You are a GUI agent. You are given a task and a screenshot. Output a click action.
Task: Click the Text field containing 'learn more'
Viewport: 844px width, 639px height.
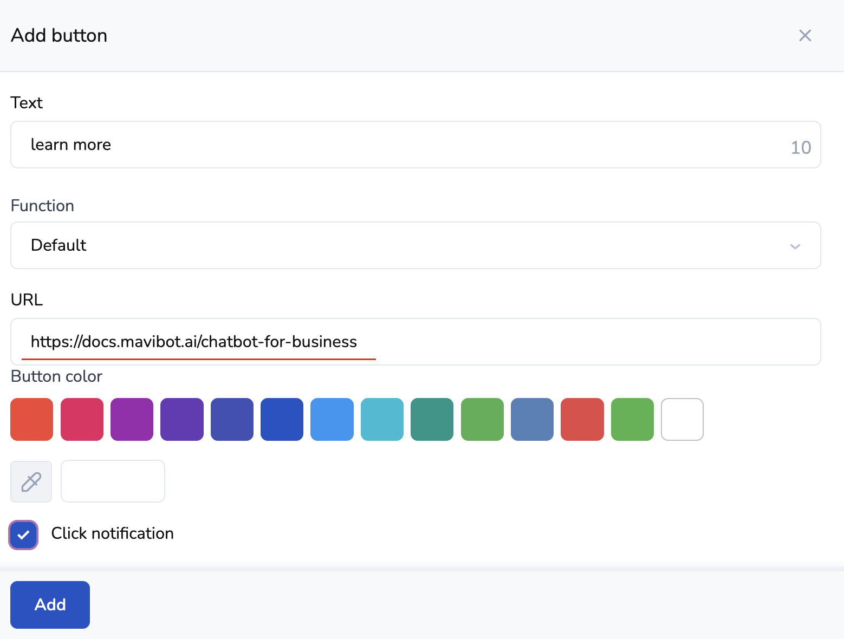pyautogui.click(x=401, y=145)
